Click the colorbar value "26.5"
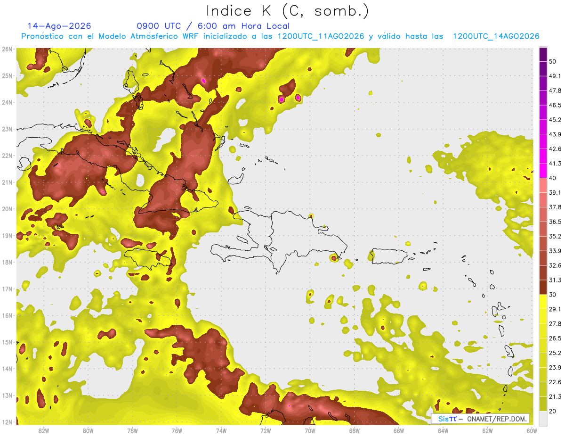Image resolution: width=565 pixels, height=437 pixels. point(555,338)
